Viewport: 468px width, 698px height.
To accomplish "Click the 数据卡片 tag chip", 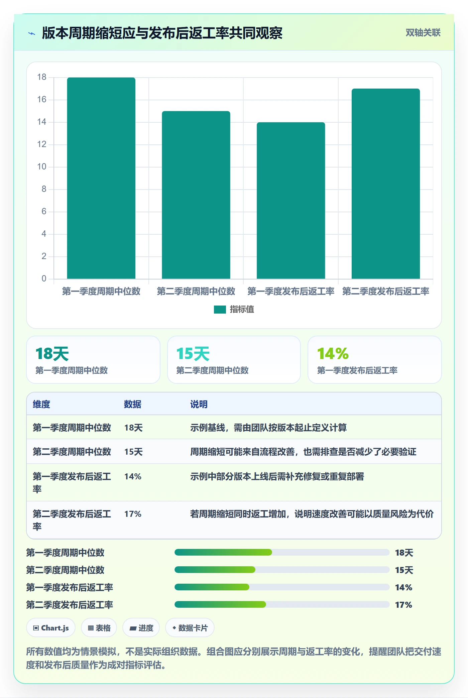I will click(190, 628).
